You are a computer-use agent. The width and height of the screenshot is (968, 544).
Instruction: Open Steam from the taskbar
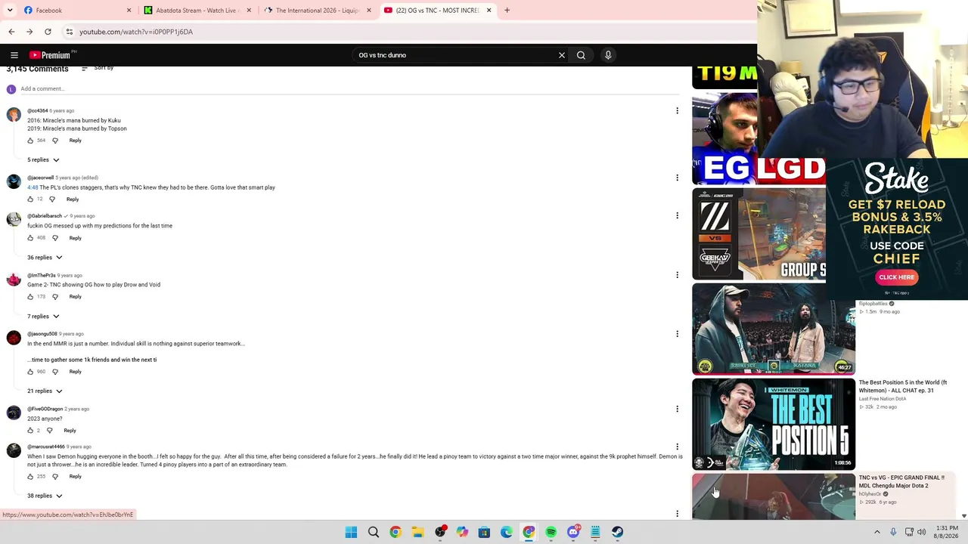point(618,533)
